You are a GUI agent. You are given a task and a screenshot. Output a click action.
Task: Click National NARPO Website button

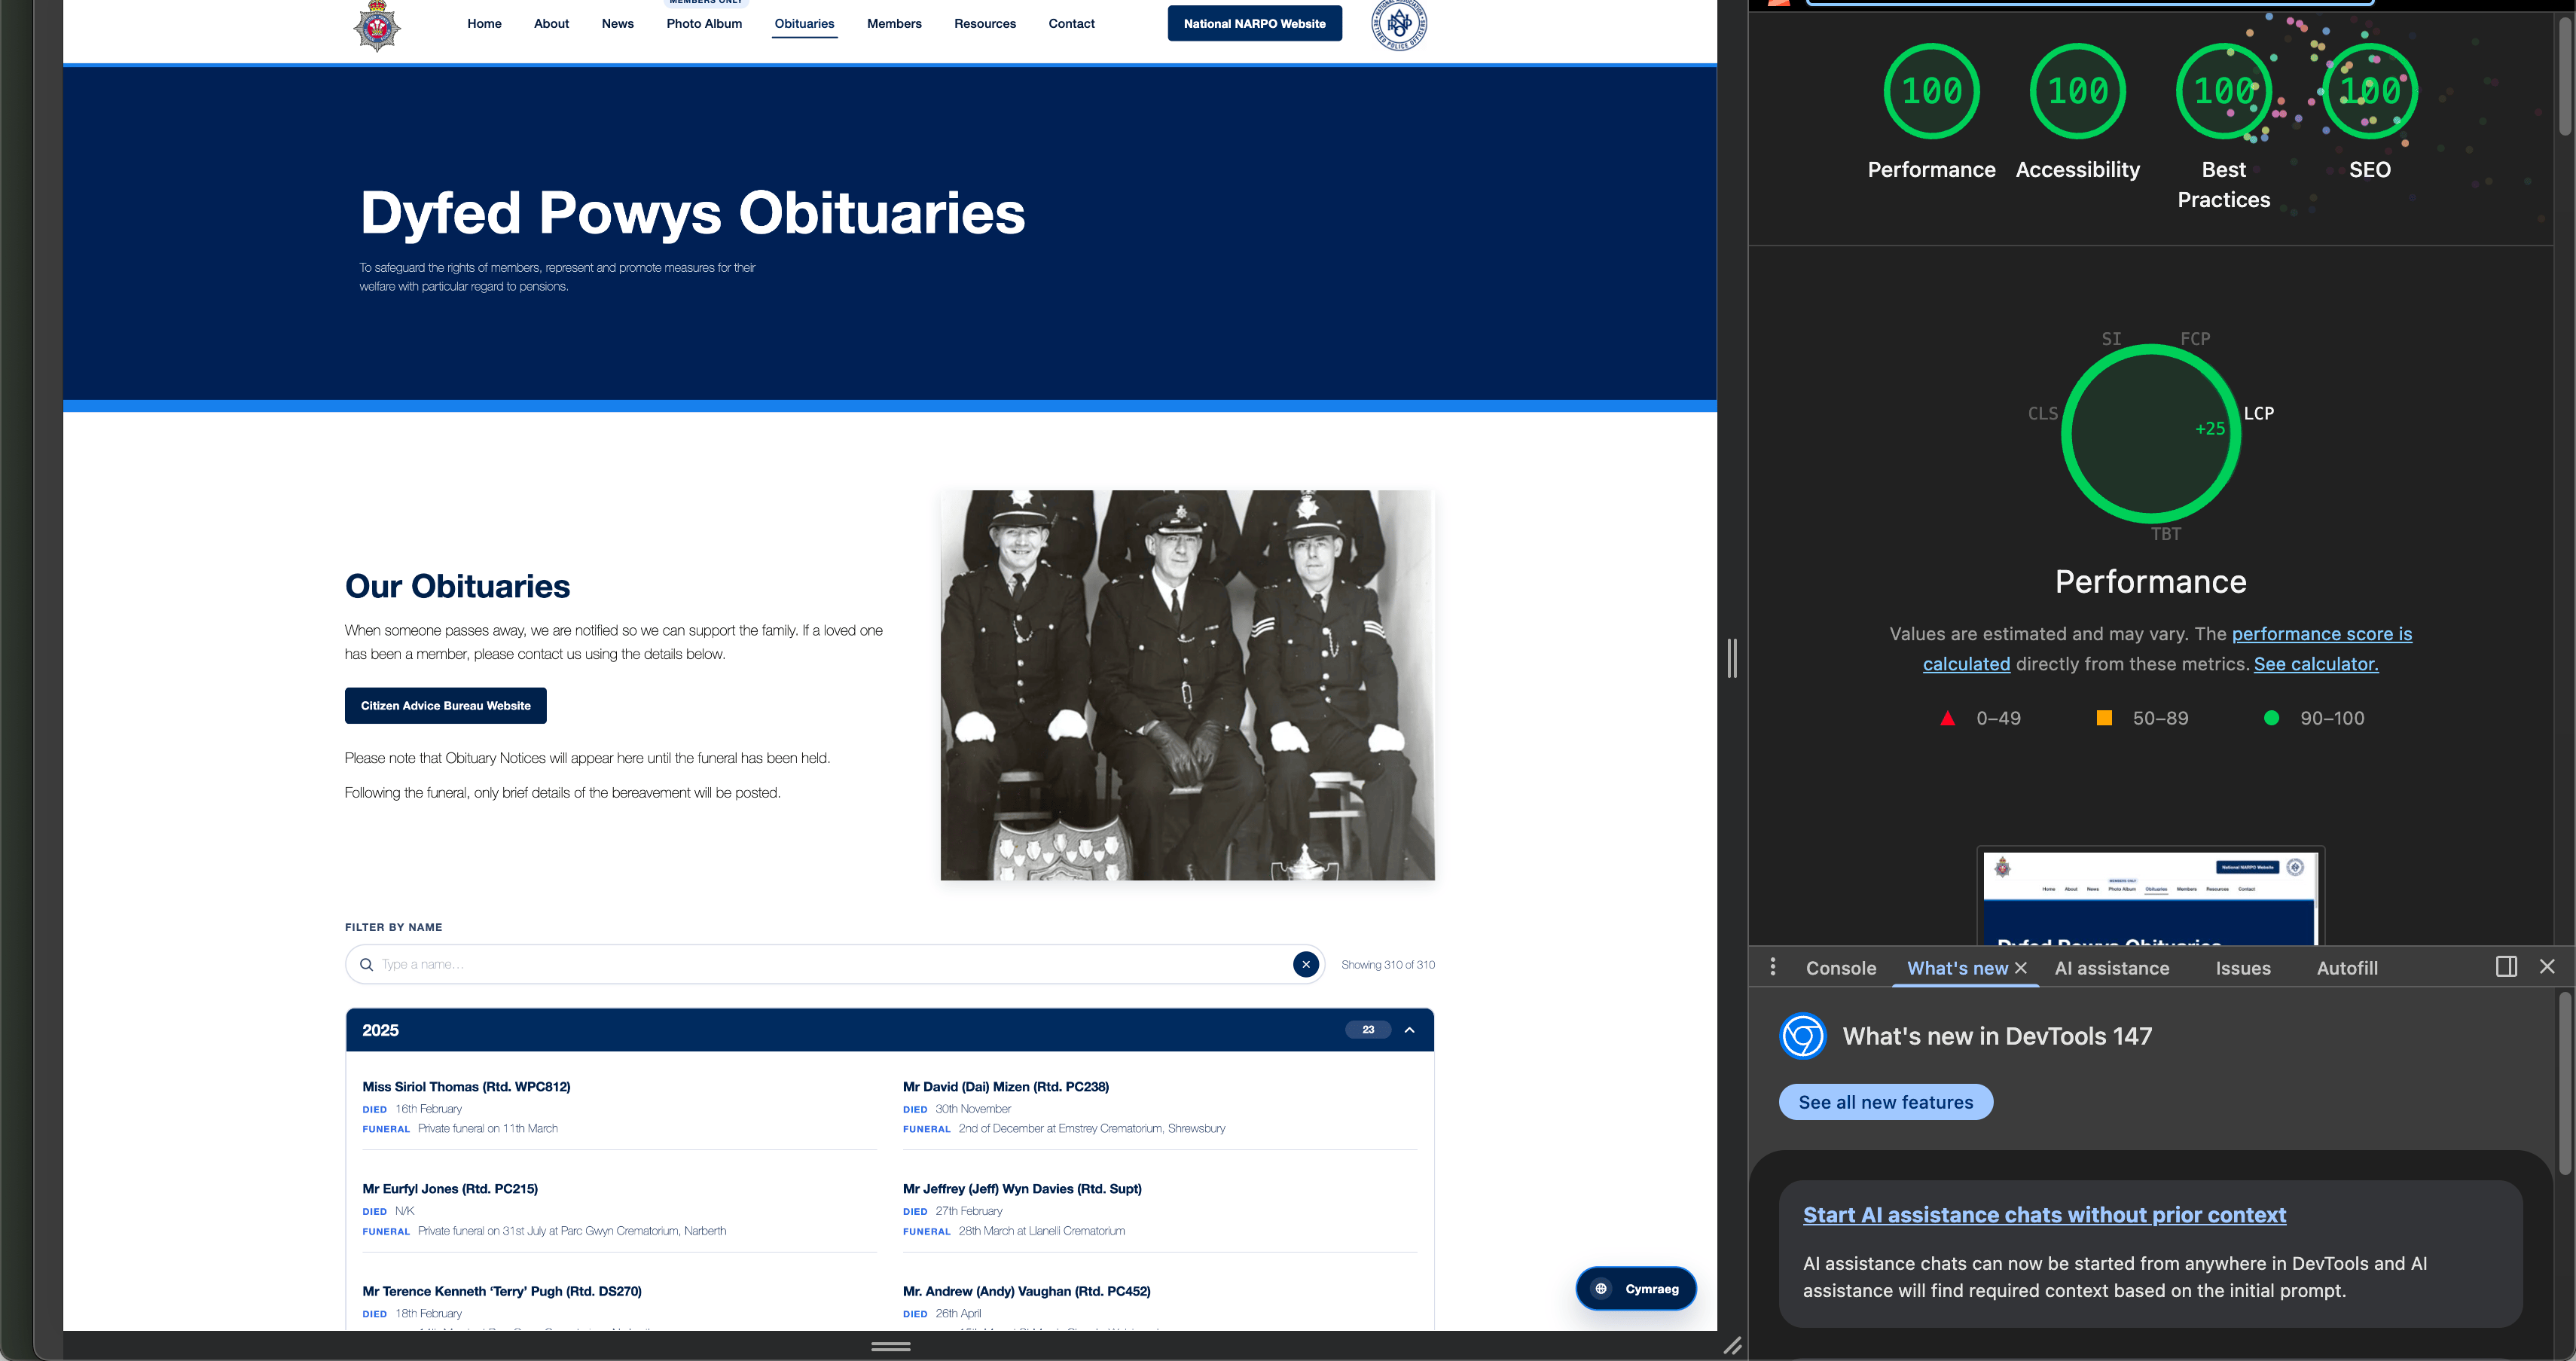click(x=1254, y=24)
